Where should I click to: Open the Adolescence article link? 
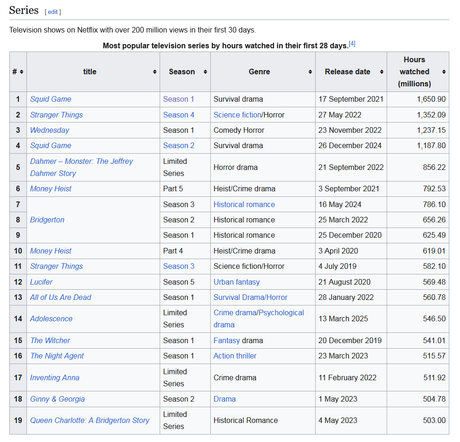[x=52, y=319]
